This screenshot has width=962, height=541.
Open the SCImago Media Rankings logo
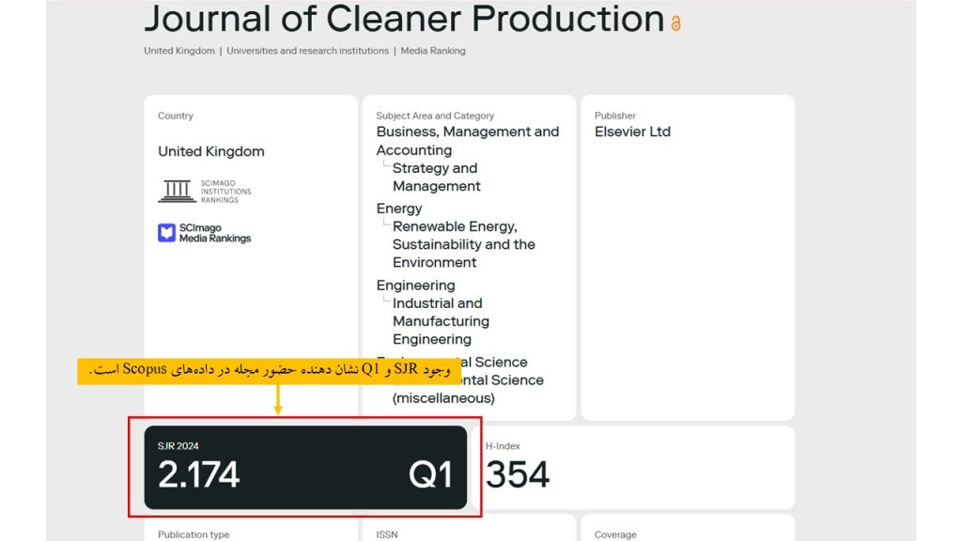click(204, 233)
